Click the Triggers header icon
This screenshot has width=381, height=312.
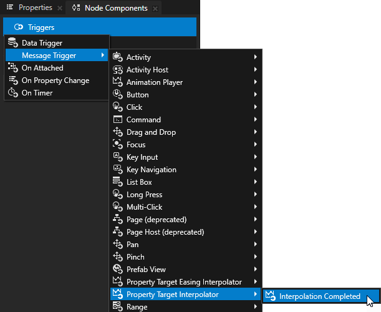[18, 27]
